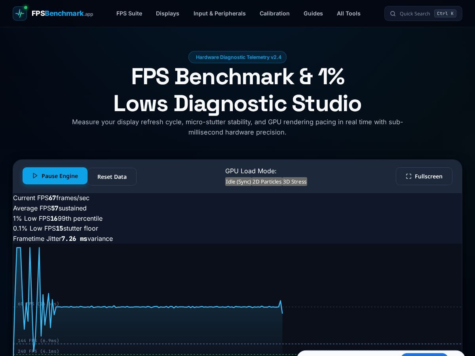Open the Displays menu

point(167,13)
